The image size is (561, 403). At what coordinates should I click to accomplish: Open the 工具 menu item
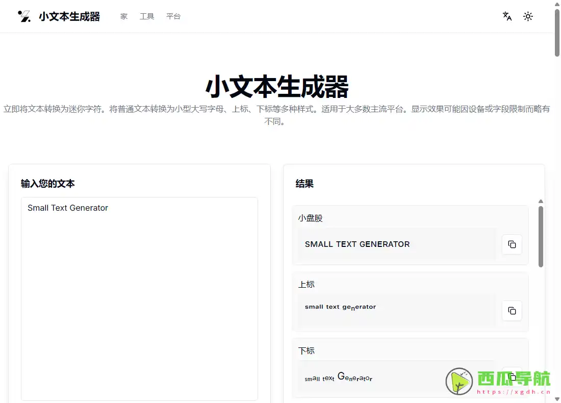coord(147,16)
